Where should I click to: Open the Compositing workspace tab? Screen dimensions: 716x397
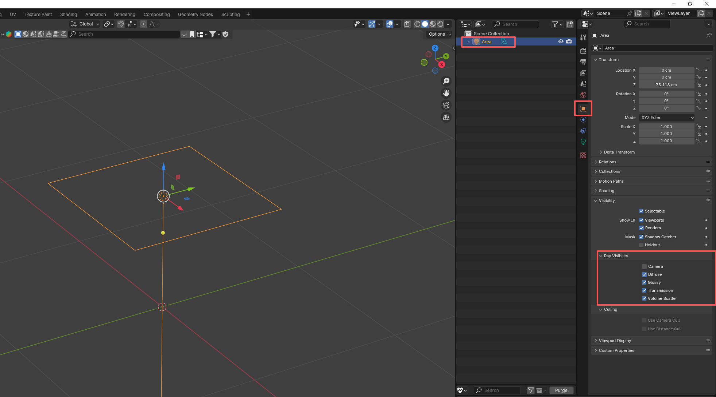tap(156, 14)
